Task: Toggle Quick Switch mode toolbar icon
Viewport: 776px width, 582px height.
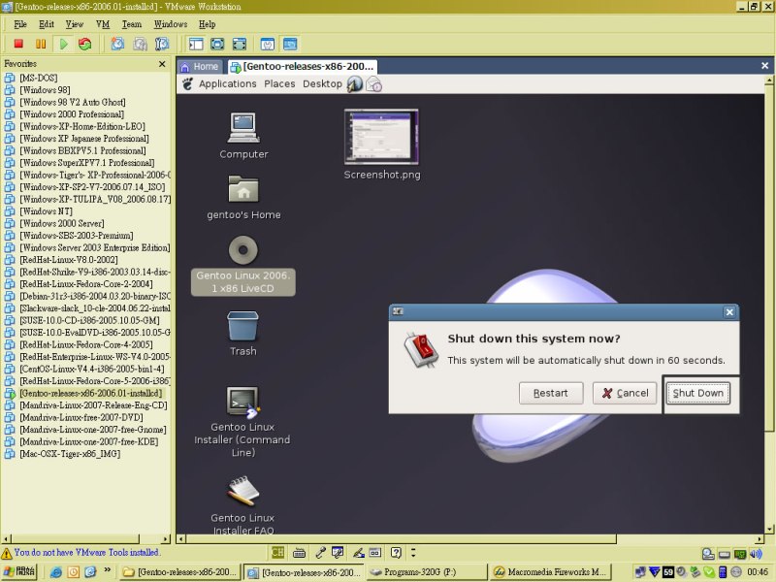Action: (x=217, y=44)
